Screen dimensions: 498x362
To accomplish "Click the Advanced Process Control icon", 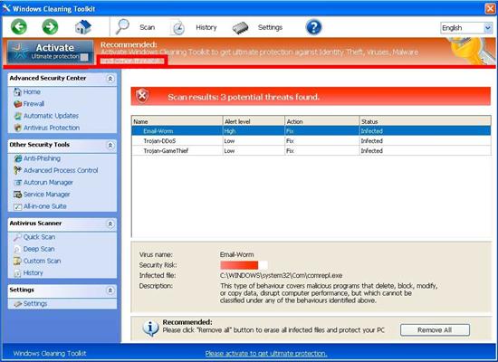I will [x=18, y=170].
